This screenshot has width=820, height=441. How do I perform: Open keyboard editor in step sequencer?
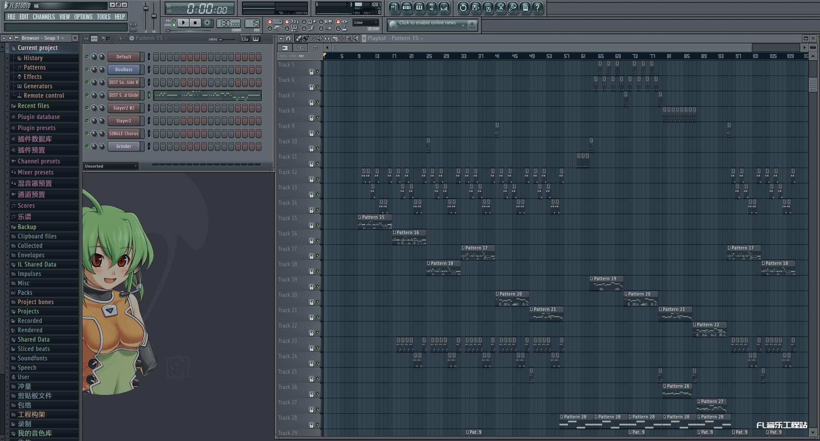[x=255, y=39]
